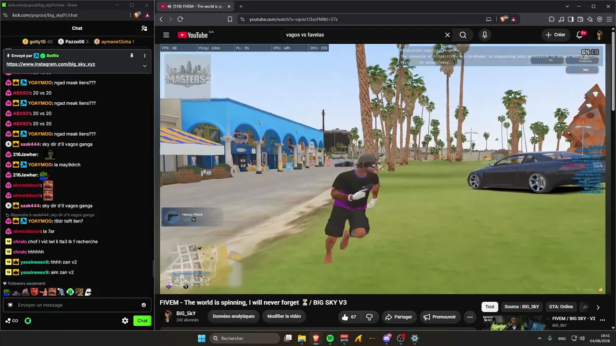Viewport: 616px width, 346px height.
Task: Clear the 'vagos vs favelas' search text
Action: (x=448, y=35)
